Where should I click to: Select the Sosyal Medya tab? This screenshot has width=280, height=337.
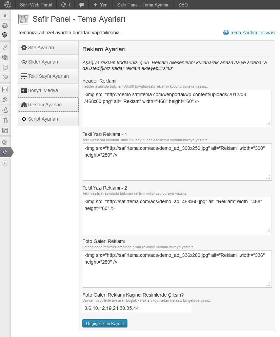coord(48,90)
